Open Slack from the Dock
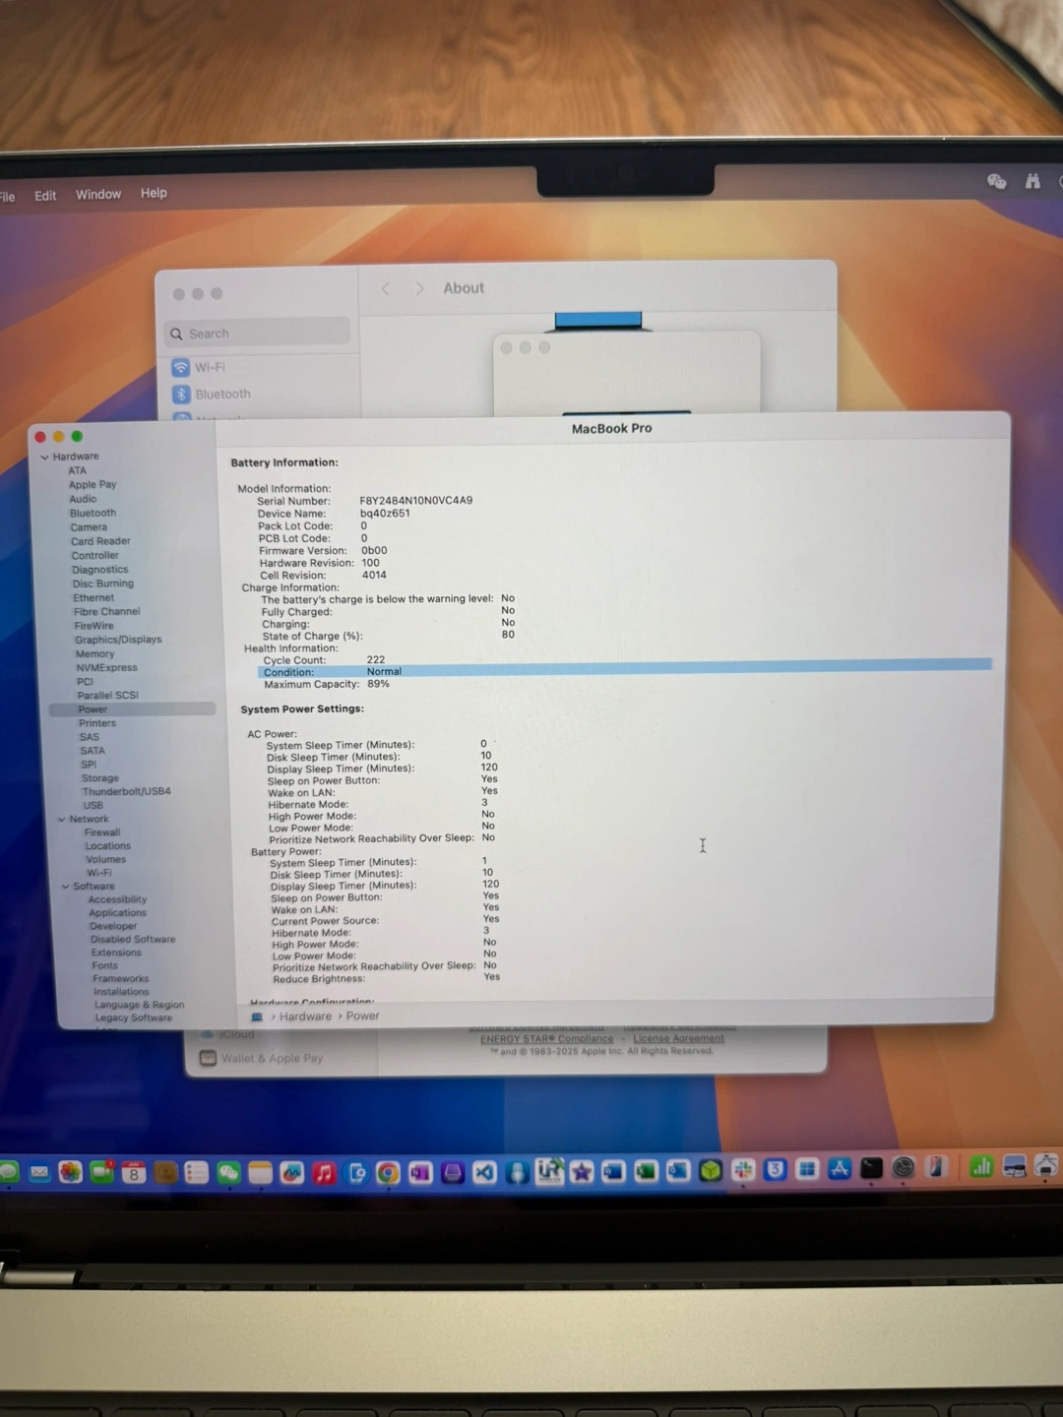The image size is (1063, 1417). click(x=743, y=1169)
